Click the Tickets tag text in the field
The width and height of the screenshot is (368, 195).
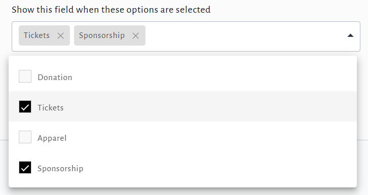pos(36,35)
